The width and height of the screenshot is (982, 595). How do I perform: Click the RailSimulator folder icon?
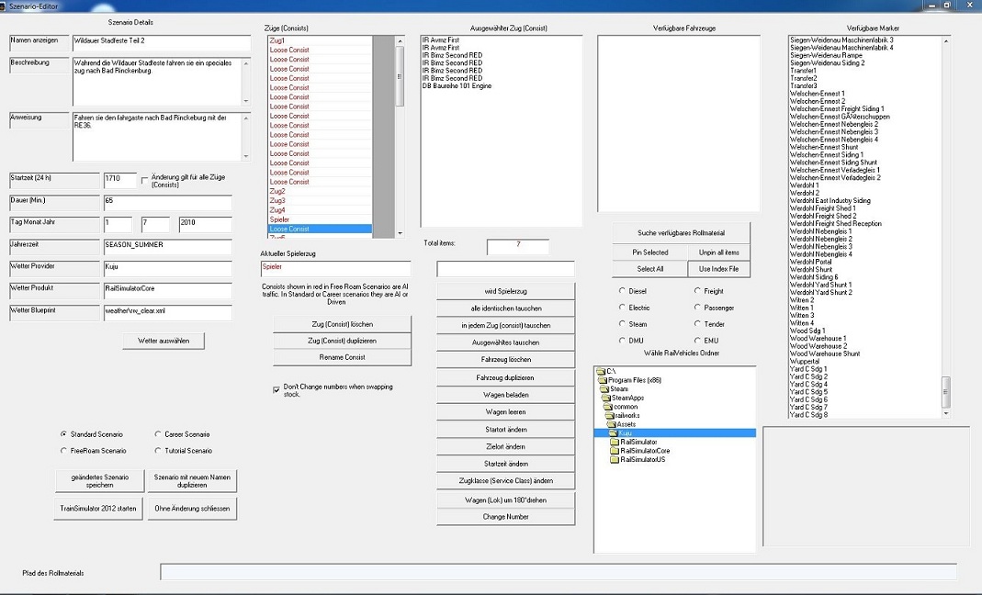(x=614, y=442)
